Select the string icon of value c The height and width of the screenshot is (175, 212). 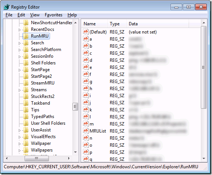click(x=86, y=53)
